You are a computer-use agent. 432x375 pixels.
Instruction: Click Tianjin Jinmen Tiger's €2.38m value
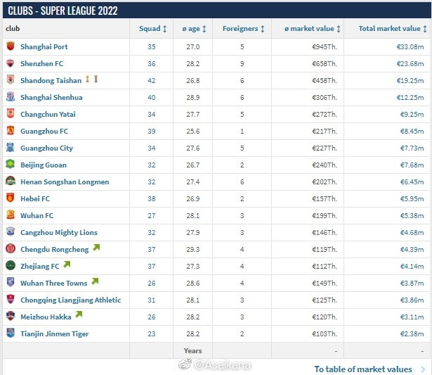(412, 334)
